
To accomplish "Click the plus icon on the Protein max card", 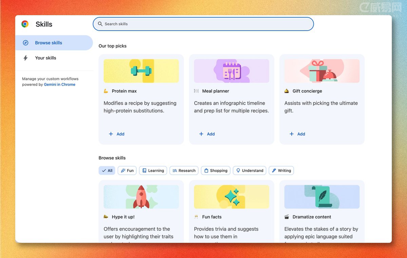I will click(x=111, y=134).
